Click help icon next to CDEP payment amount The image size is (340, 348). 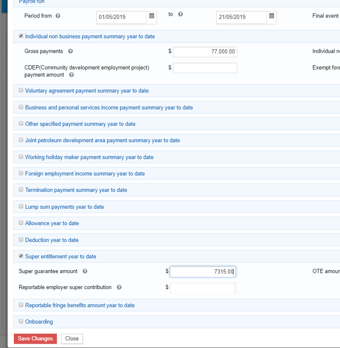(71, 75)
